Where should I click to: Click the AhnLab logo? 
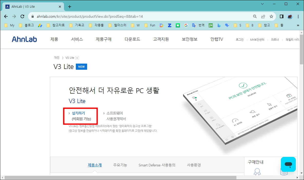pos(24,39)
